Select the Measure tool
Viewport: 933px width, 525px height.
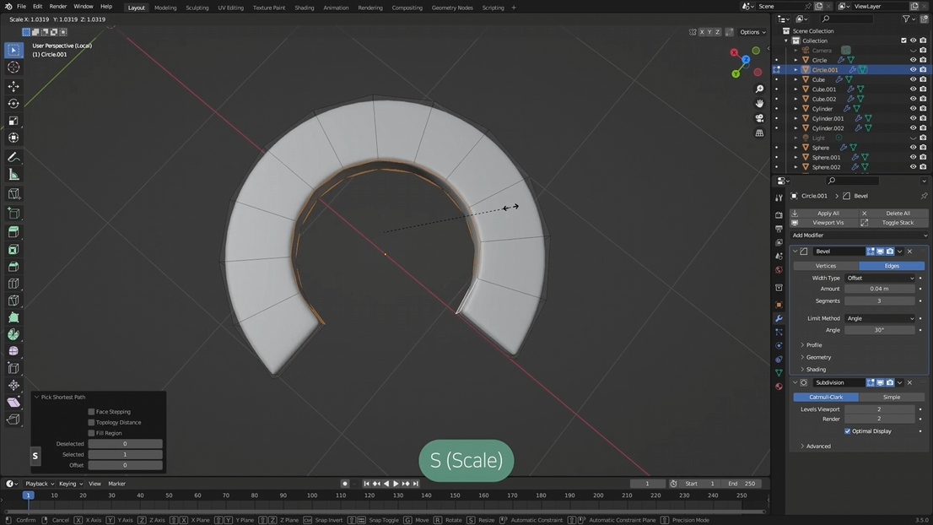[x=13, y=175]
